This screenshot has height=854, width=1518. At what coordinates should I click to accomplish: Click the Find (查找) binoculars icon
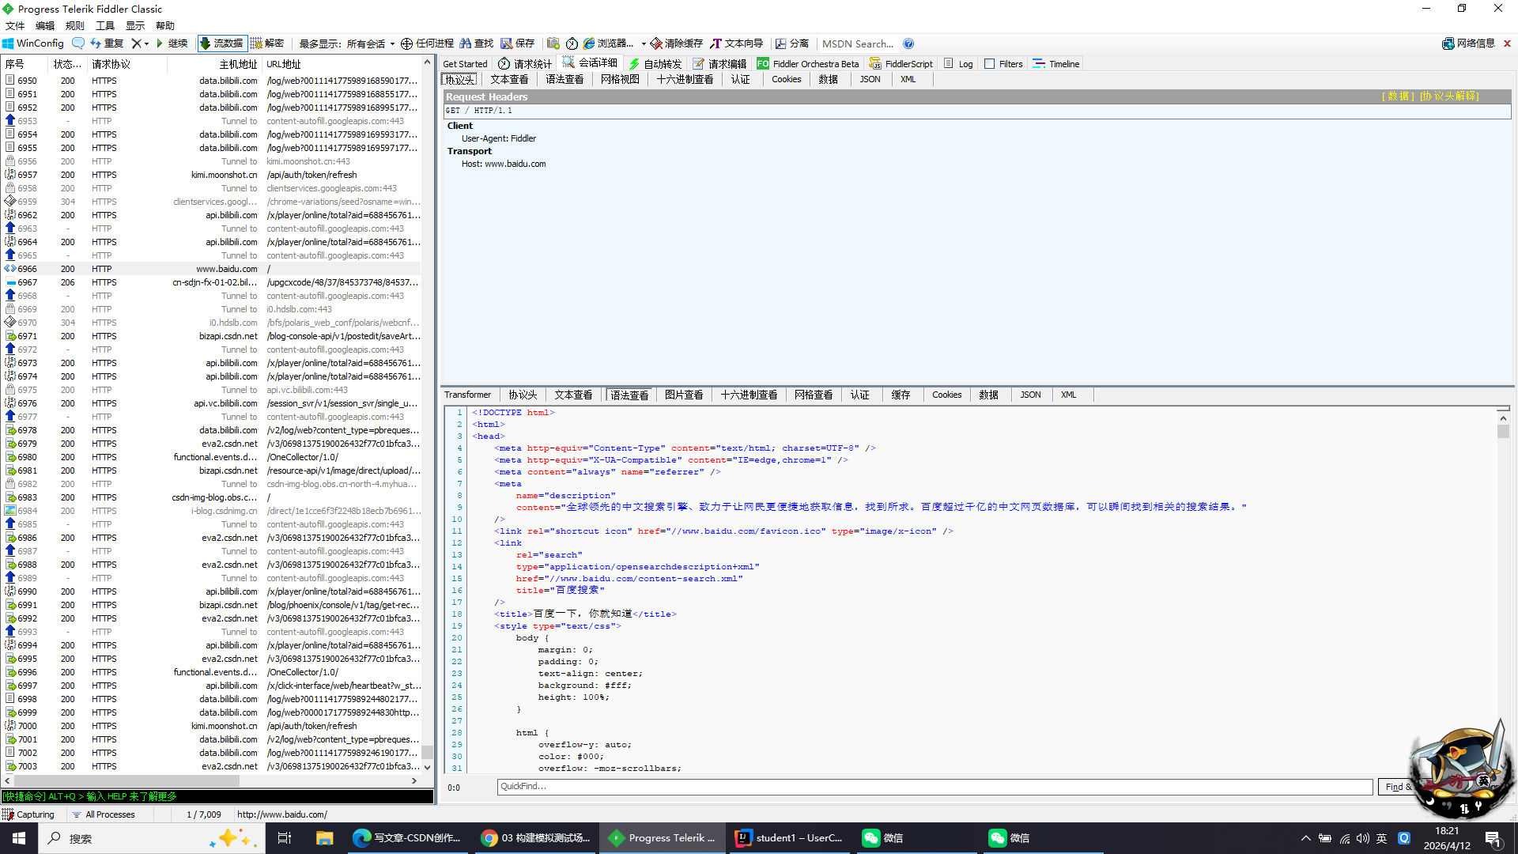point(466,43)
